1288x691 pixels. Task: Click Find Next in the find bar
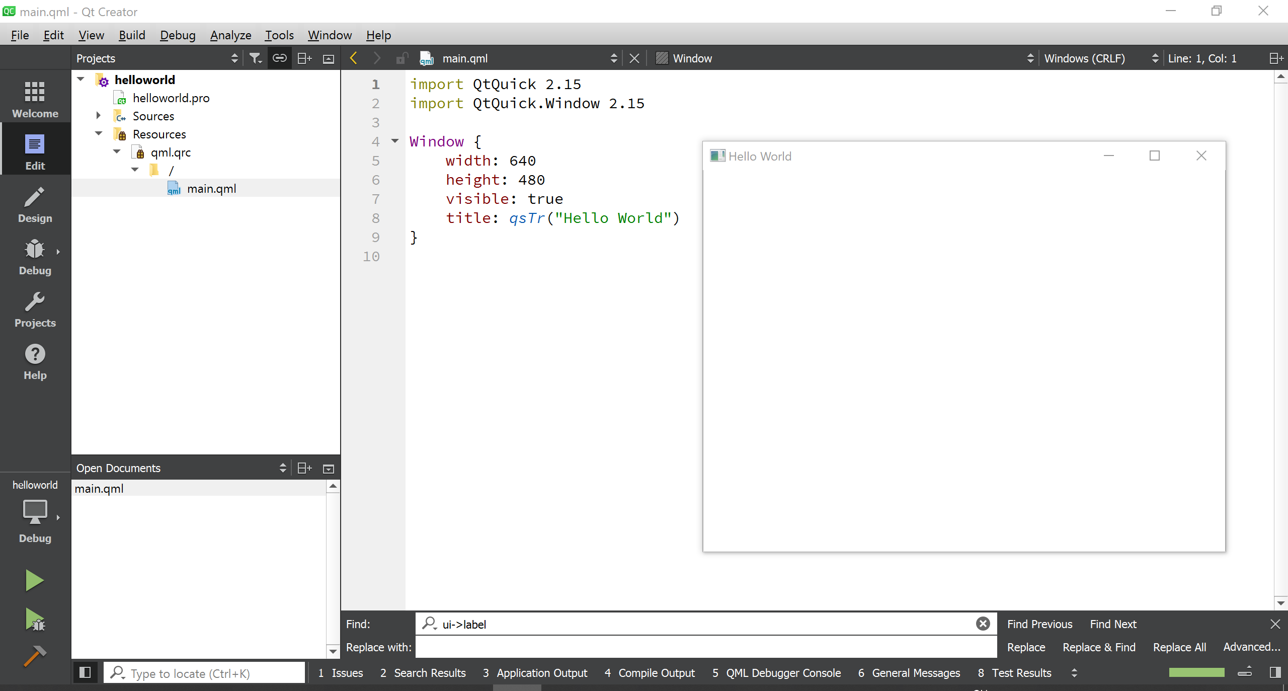(1113, 624)
